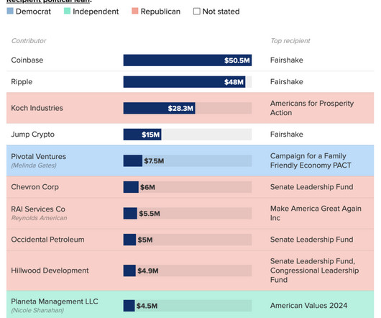Click Fairshake in the Ripple row
This screenshot has width=381, height=318.
click(x=287, y=82)
